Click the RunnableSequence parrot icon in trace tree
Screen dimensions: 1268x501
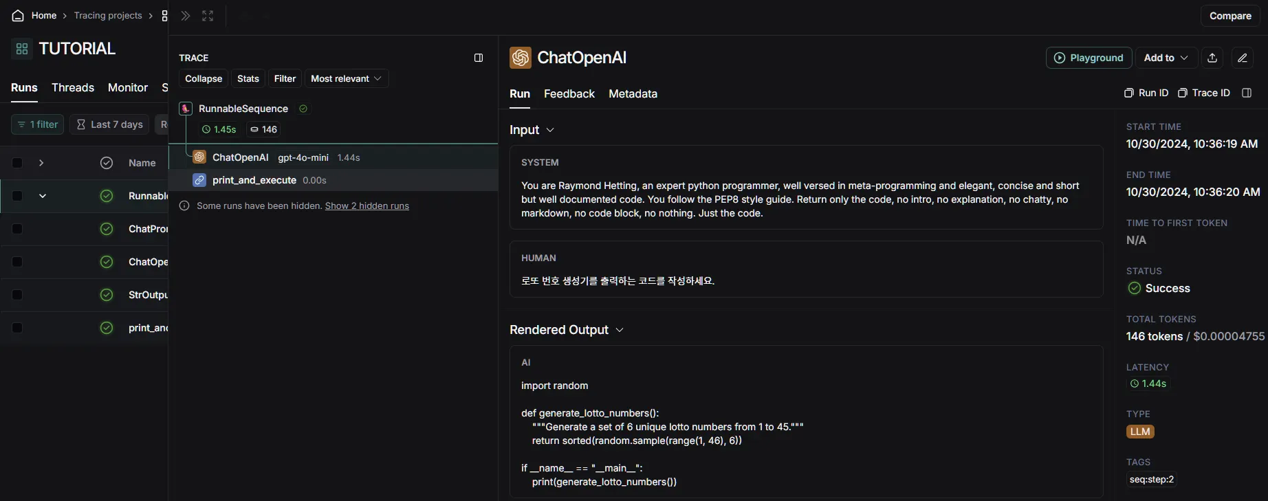(x=186, y=109)
